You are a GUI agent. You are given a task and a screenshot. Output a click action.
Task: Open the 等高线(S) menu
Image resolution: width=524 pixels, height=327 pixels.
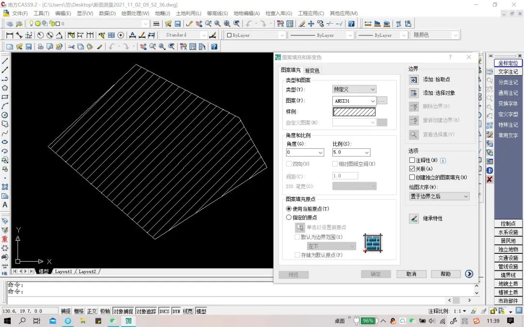(217, 14)
